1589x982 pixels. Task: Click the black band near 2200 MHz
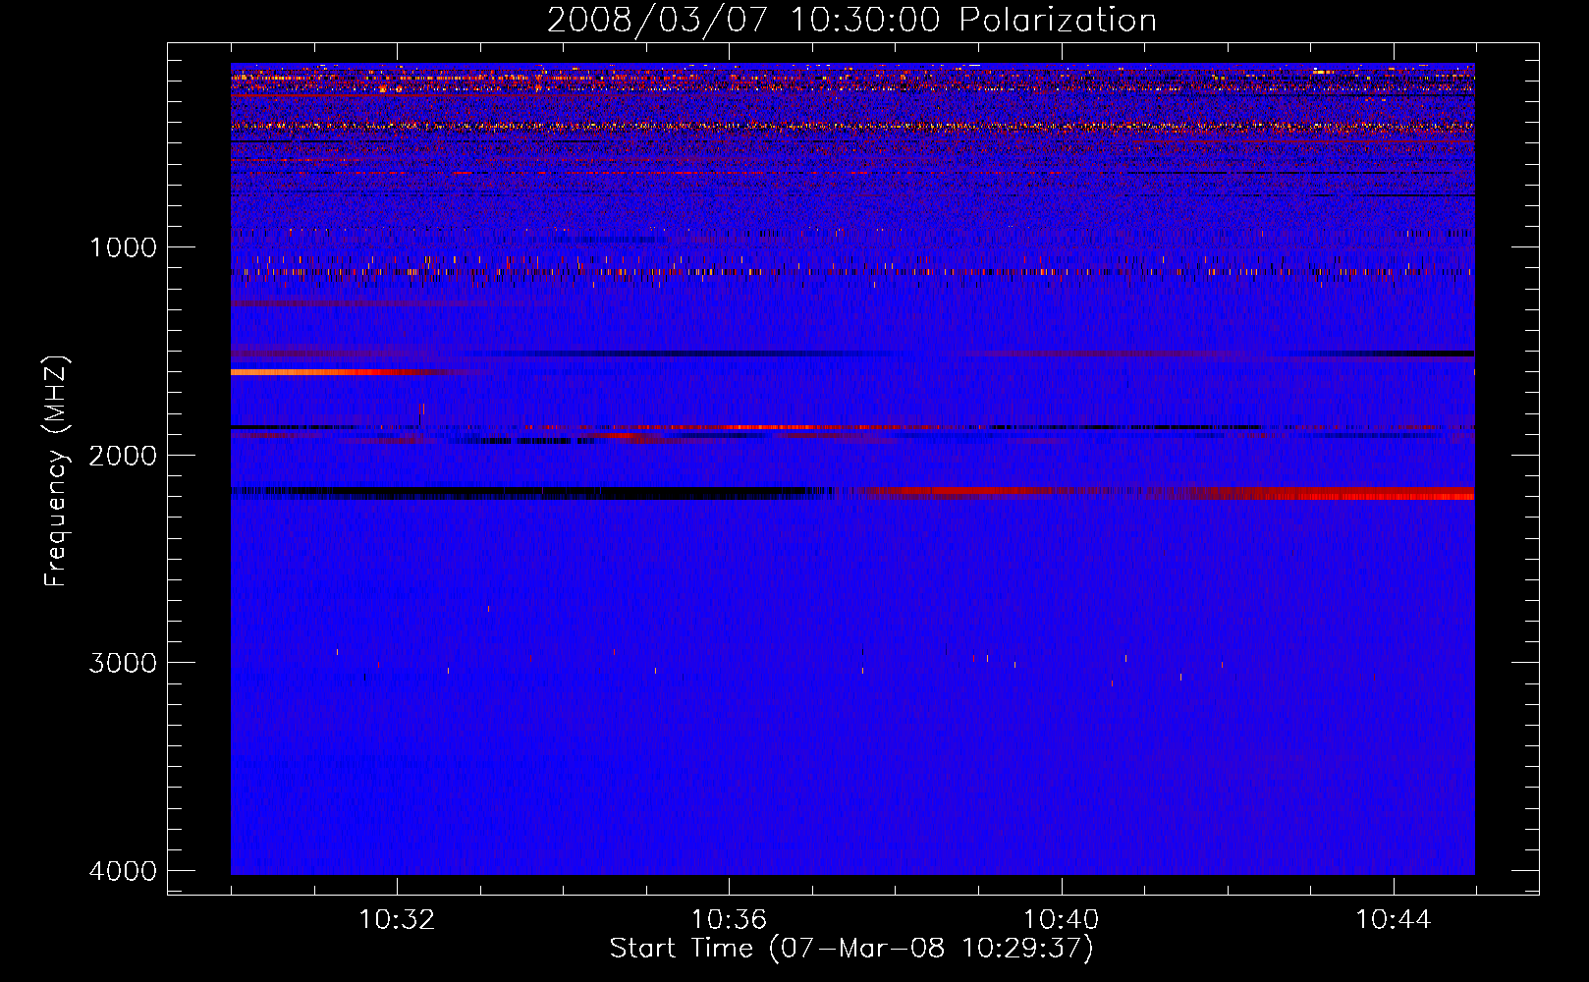[530, 492]
